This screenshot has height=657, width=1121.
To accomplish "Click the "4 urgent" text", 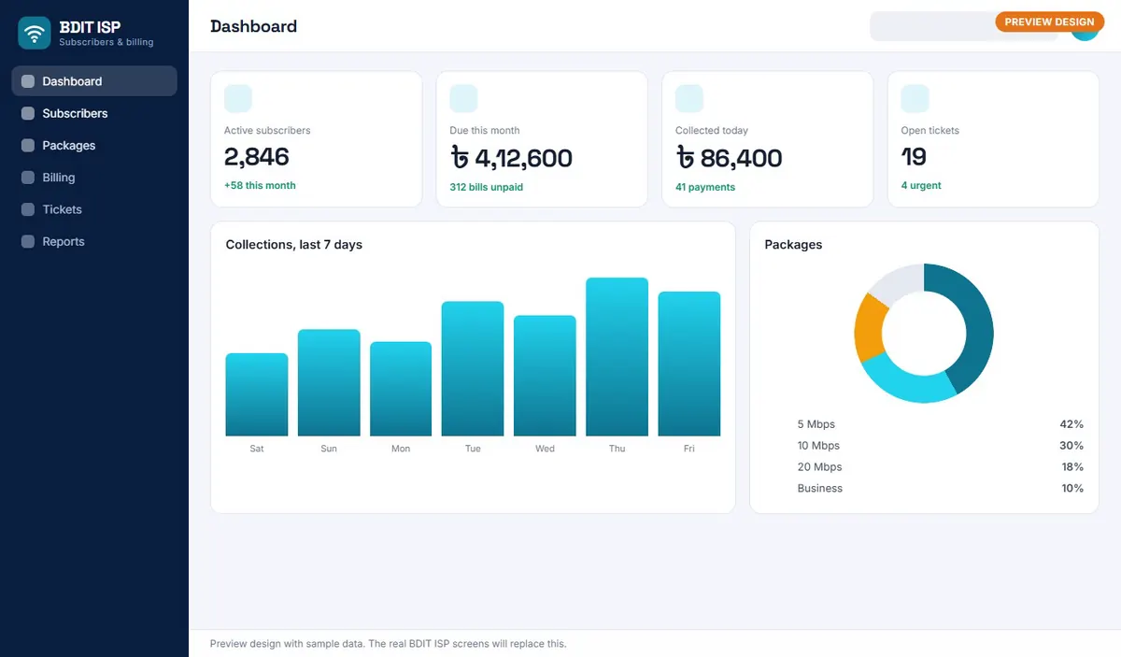I will click(921, 185).
